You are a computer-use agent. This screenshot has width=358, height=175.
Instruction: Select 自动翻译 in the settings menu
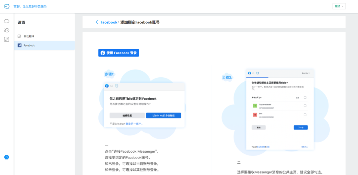(x=29, y=36)
